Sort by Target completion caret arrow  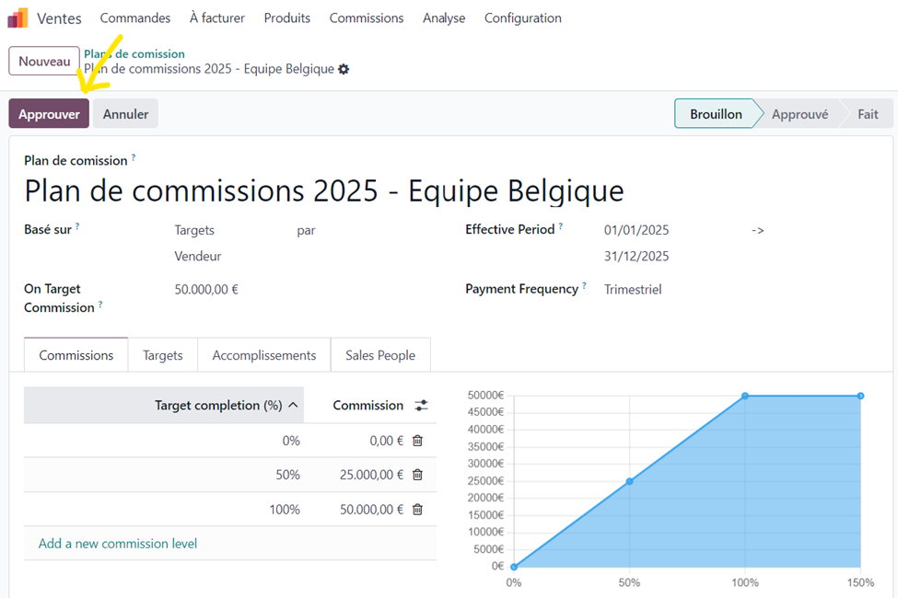293,405
